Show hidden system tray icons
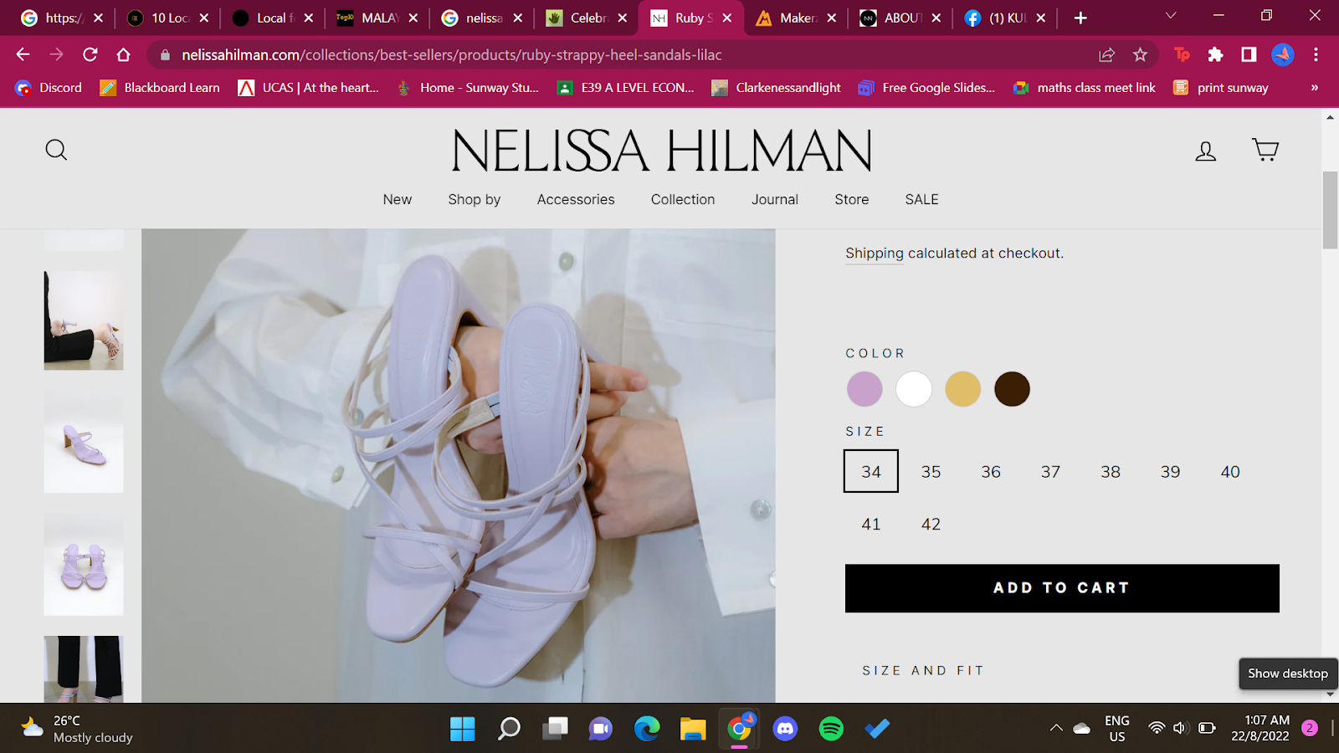 [x=1056, y=729]
